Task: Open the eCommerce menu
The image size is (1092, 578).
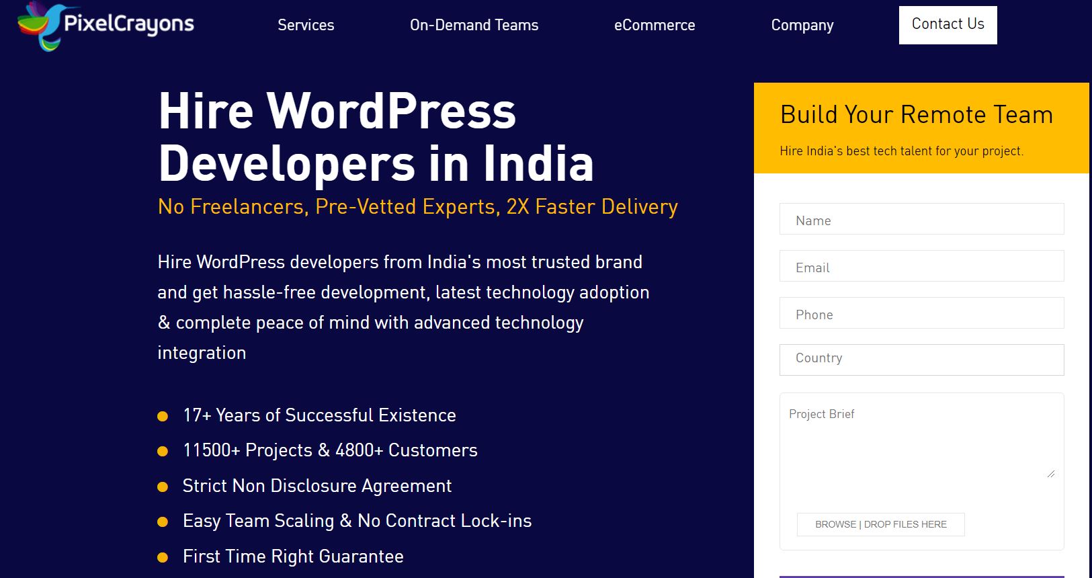Action: [655, 25]
